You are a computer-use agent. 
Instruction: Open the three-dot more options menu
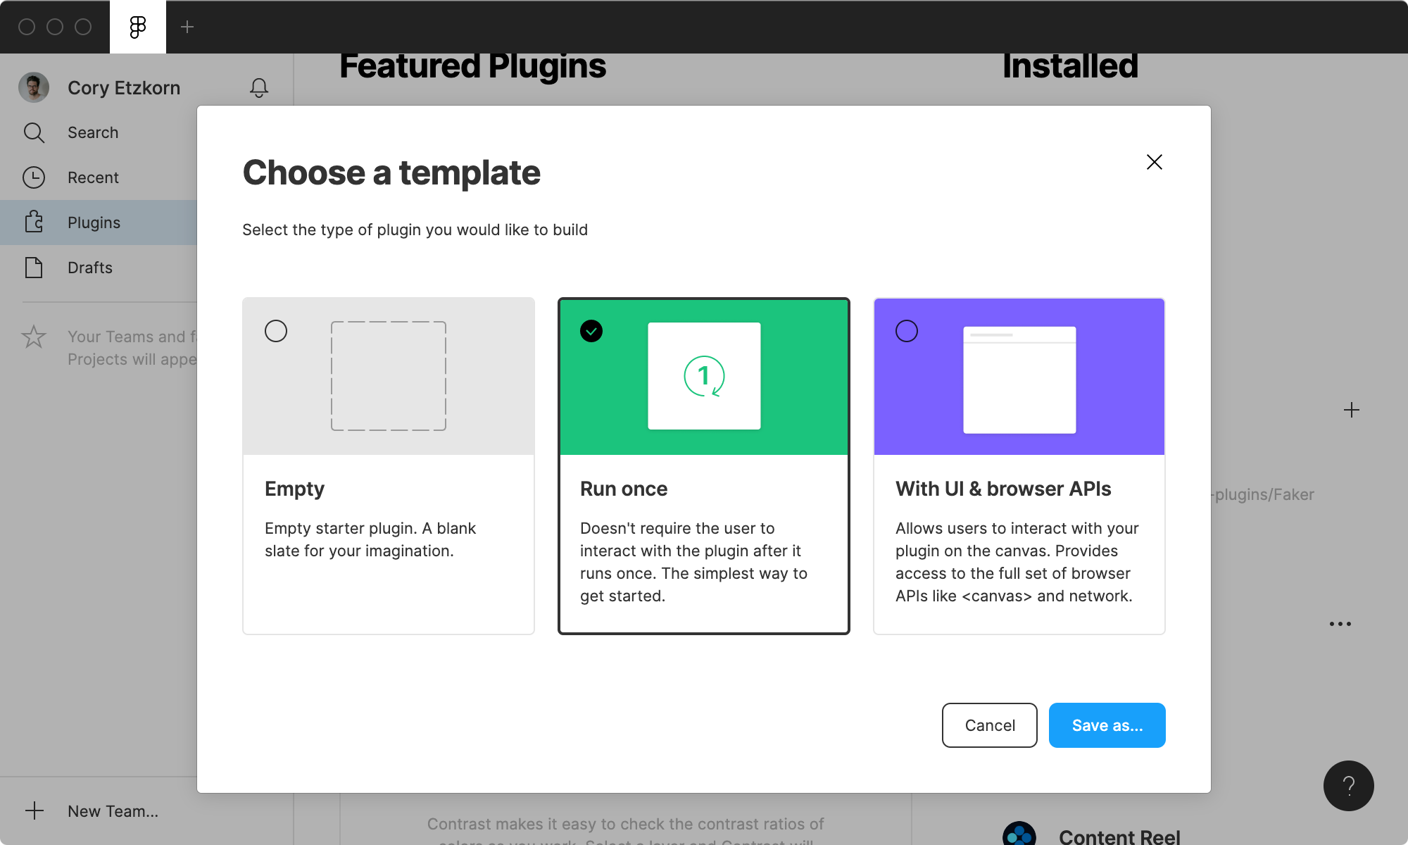tap(1340, 624)
